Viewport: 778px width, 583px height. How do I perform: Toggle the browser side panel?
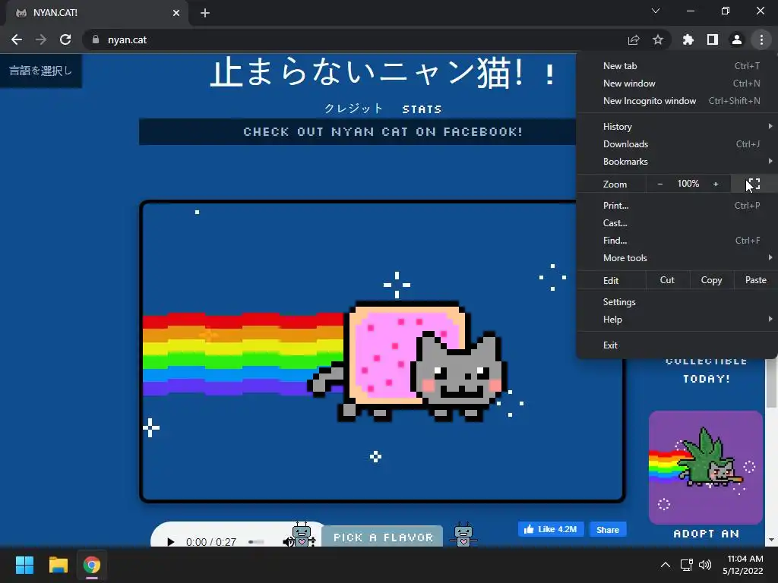(x=713, y=39)
